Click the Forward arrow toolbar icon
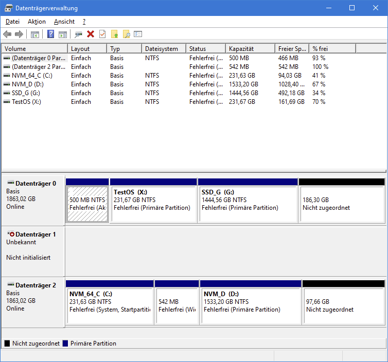Screen dimensions: 388x362 coord(19,34)
